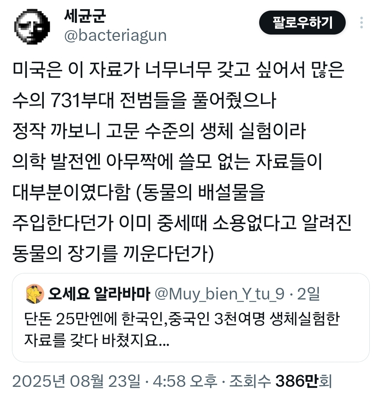Open the quoted tweet body text
The height and width of the screenshot is (402, 381).
coord(182,329)
